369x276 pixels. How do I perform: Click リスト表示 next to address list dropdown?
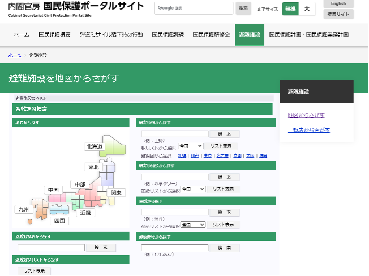(223, 225)
